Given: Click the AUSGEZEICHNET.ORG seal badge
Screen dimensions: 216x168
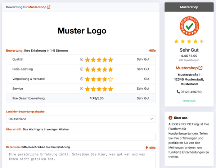Looking at the screenshot, I should tap(189, 26).
